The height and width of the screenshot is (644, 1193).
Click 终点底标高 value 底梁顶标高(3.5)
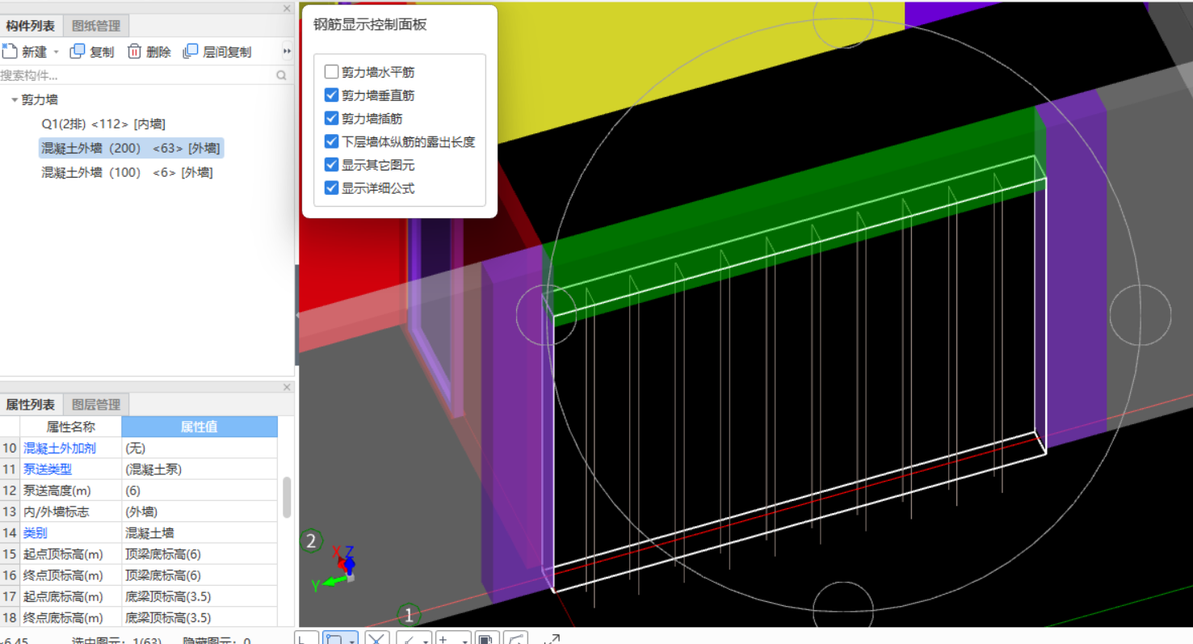pos(199,617)
